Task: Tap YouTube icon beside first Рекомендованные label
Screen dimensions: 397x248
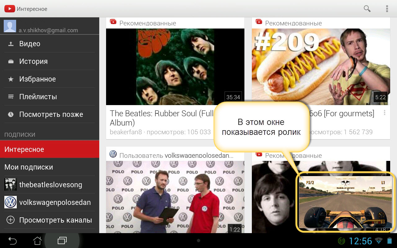Action: [113, 22]
